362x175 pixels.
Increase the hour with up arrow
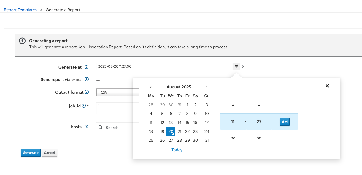point(233,106)
